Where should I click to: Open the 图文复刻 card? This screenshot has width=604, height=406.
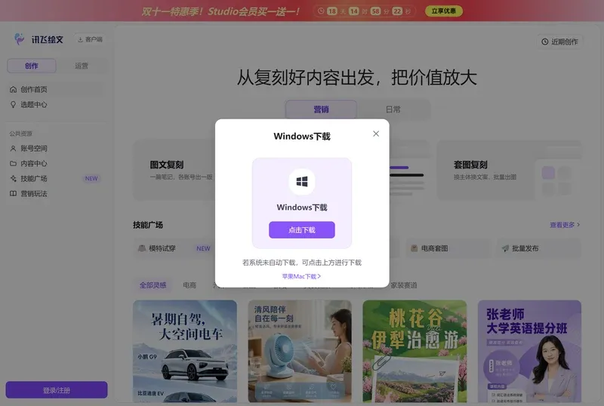174,170
